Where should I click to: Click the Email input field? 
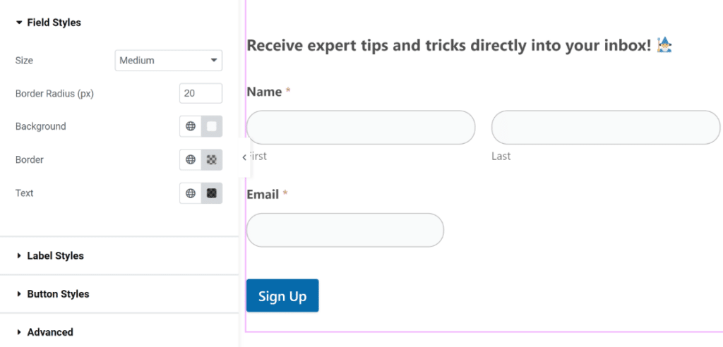point(345,230)
